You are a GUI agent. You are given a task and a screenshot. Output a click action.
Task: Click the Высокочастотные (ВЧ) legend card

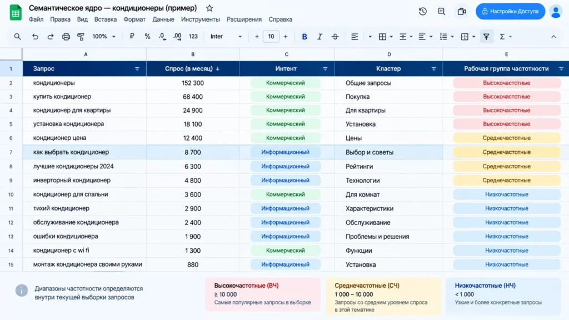[263, 294]
